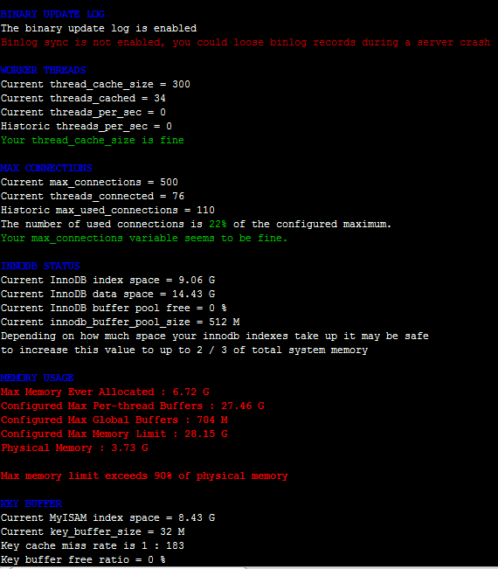
Task: Click 'Your max_connections variable seems to be fine' line
Action: click(x=144, y=238)
